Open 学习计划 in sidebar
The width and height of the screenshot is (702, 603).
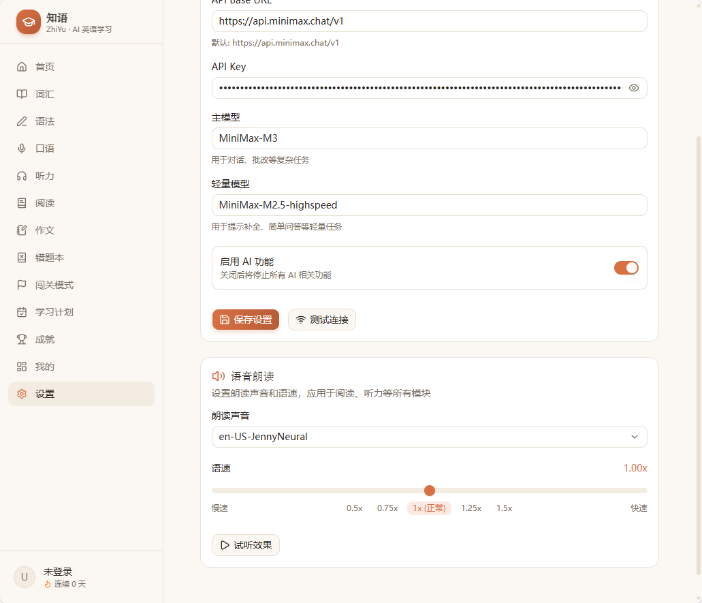81,312
